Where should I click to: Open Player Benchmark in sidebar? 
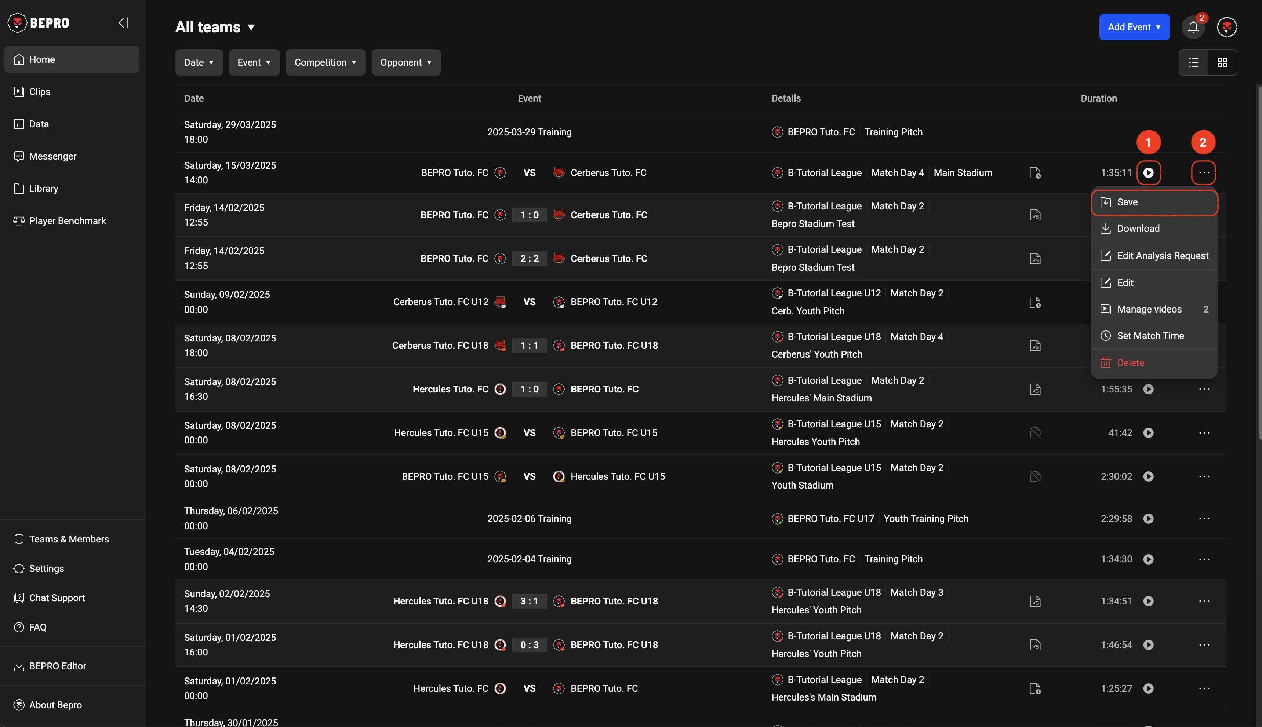coord(68,221)
